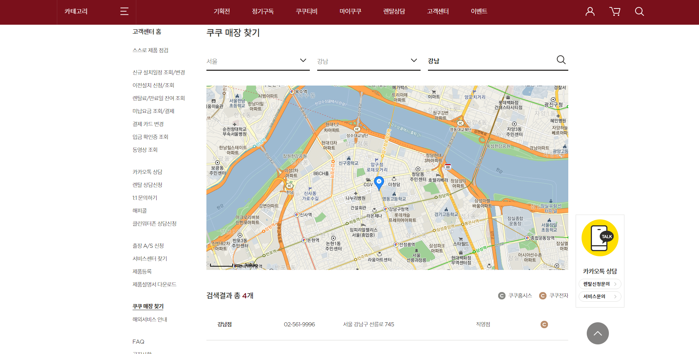Click phone number 02-561-9996

[x=299, y=324]
